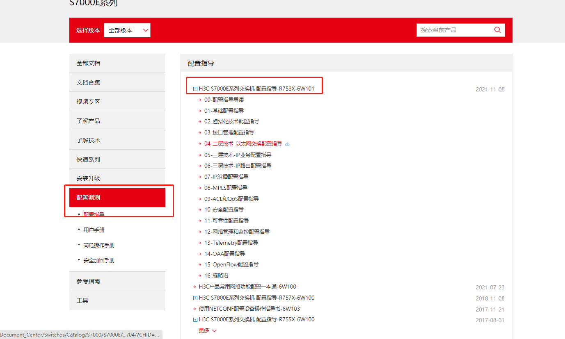Expand the R755X-6W100 配置指导 entry

coord(195,320)
